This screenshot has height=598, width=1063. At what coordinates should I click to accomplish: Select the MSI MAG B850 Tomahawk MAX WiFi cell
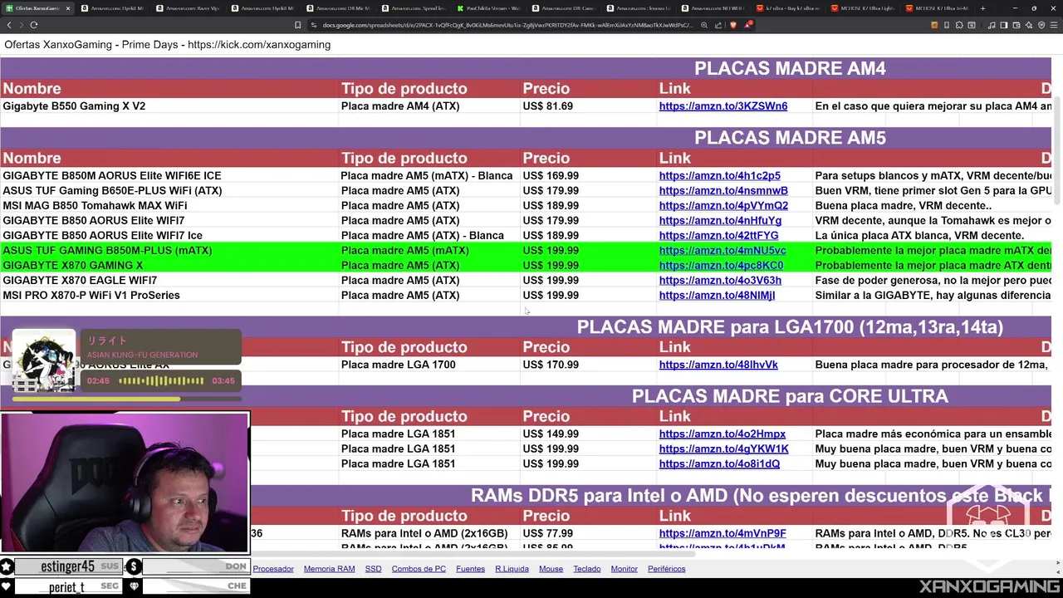(169, 206)
